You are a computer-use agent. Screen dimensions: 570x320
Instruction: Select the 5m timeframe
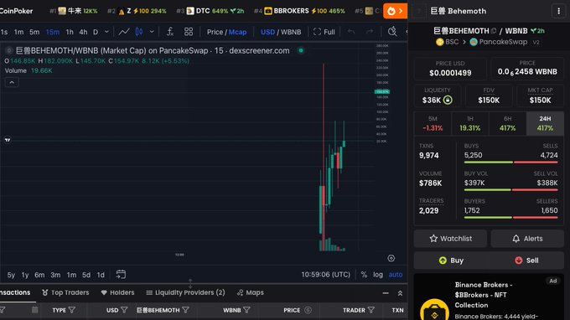[x=34, y=32]
